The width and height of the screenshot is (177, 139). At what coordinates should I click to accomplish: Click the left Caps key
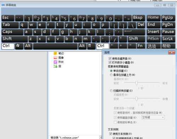tap(12, 32)
